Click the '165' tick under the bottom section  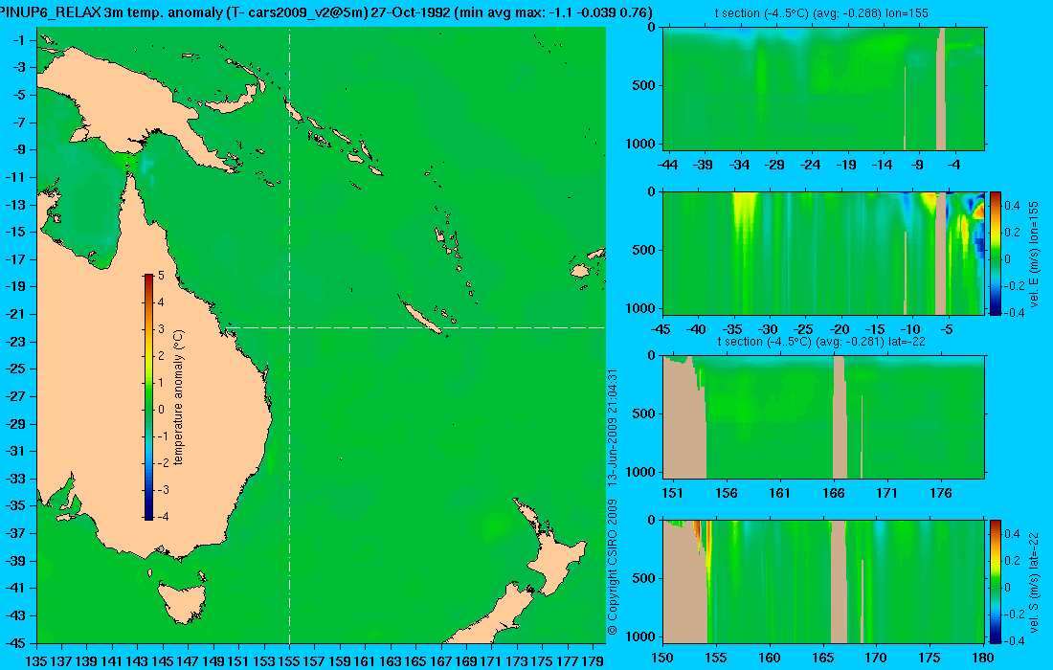click(822, 658)
